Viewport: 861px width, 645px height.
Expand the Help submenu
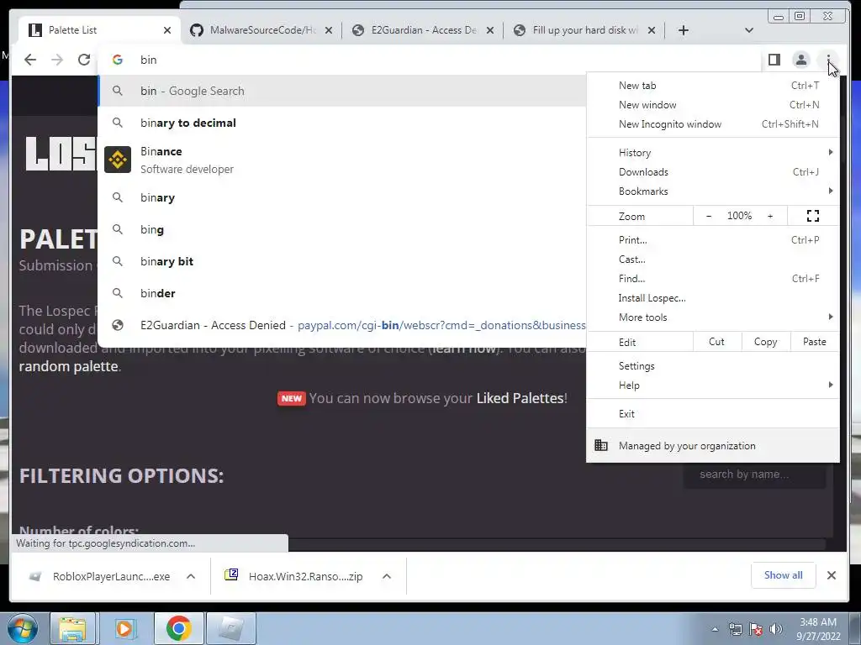(x=713, y=385)
